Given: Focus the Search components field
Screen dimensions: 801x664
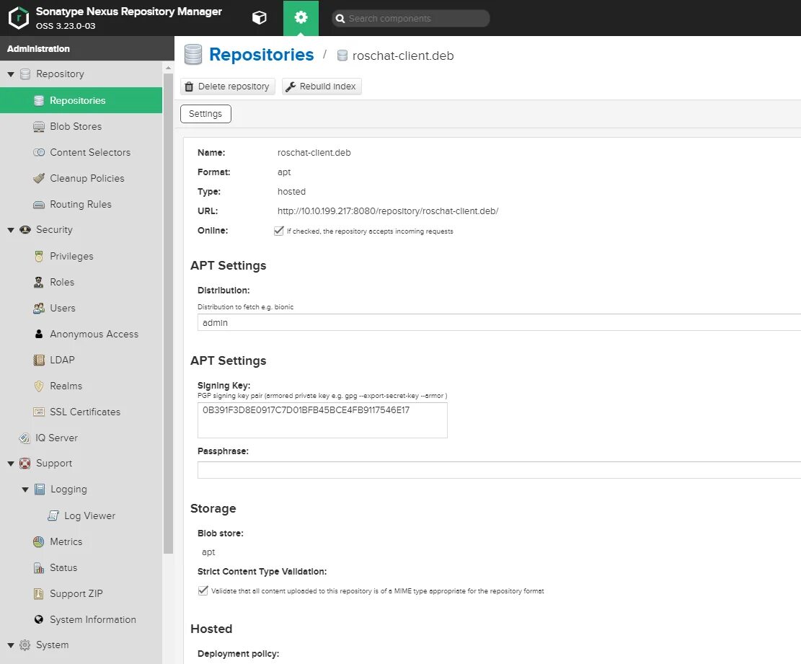Looking at the screenshot, I should point(411,19).
